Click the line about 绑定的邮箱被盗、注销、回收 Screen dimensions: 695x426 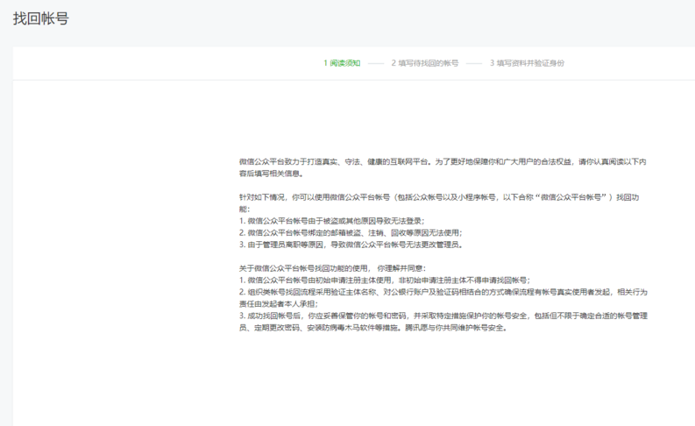351,233
